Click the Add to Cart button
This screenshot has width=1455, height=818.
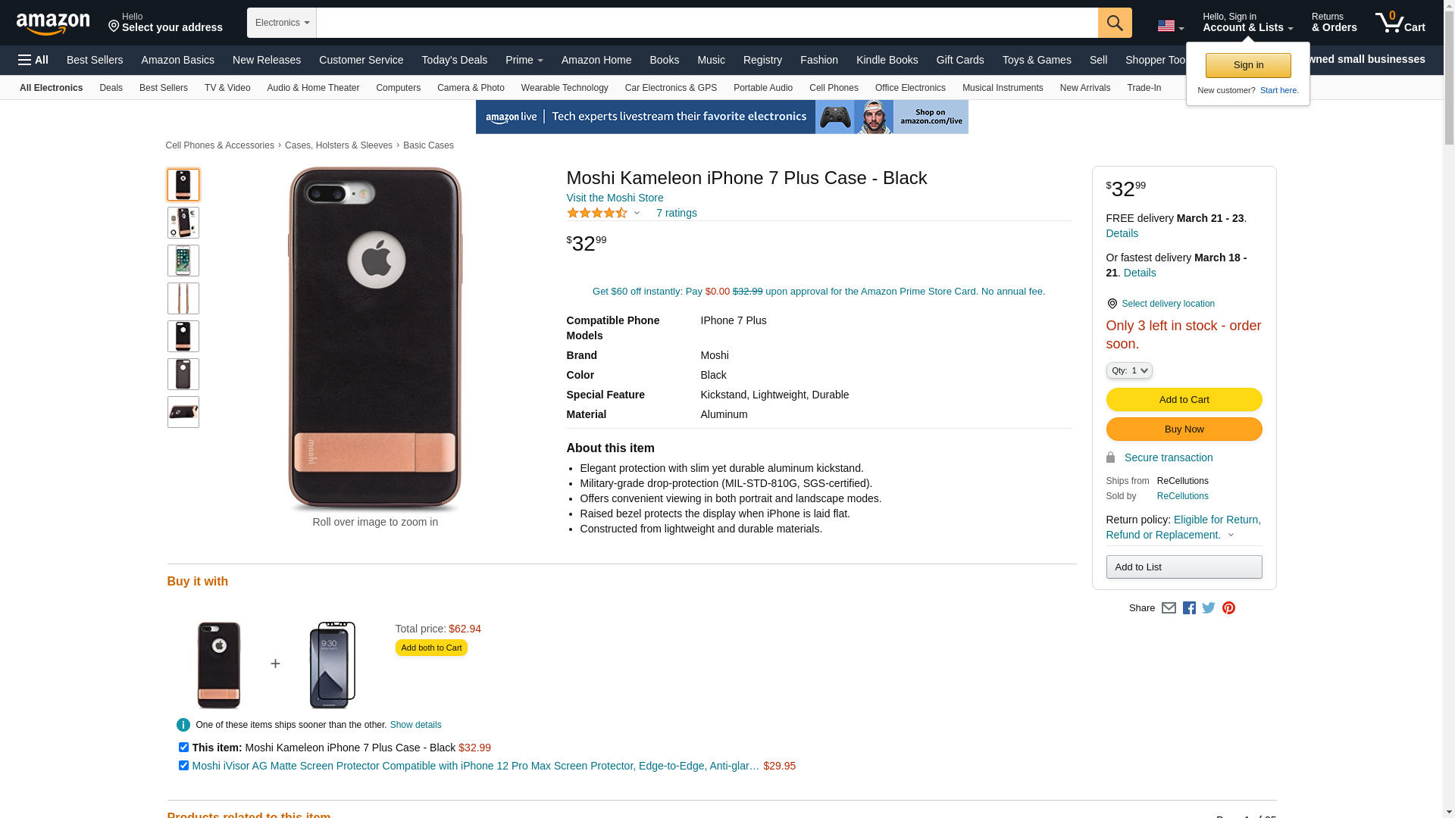[1184, 399]
